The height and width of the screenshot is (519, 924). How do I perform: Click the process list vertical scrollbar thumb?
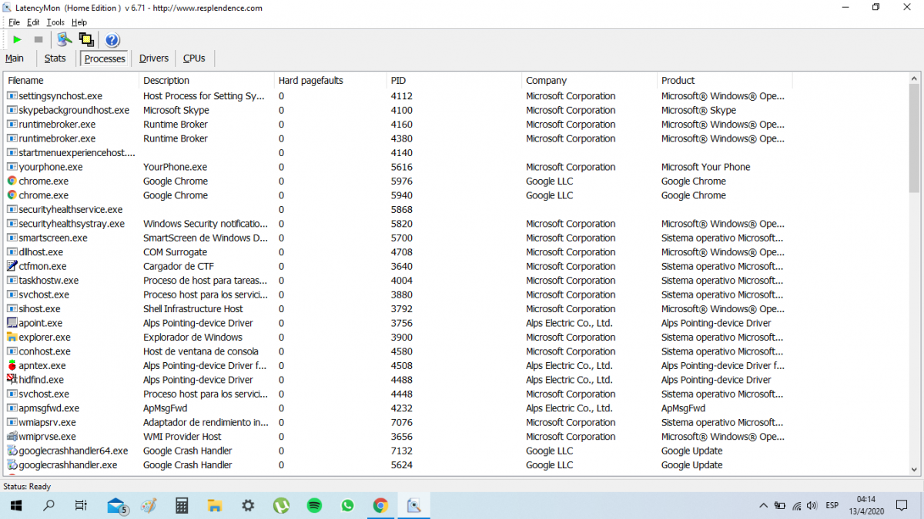coord(914,137)
